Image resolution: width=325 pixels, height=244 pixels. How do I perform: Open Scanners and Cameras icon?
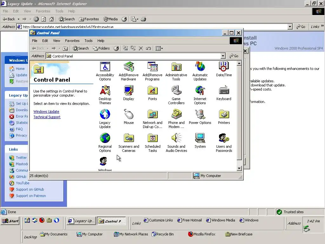coord(129,143)
